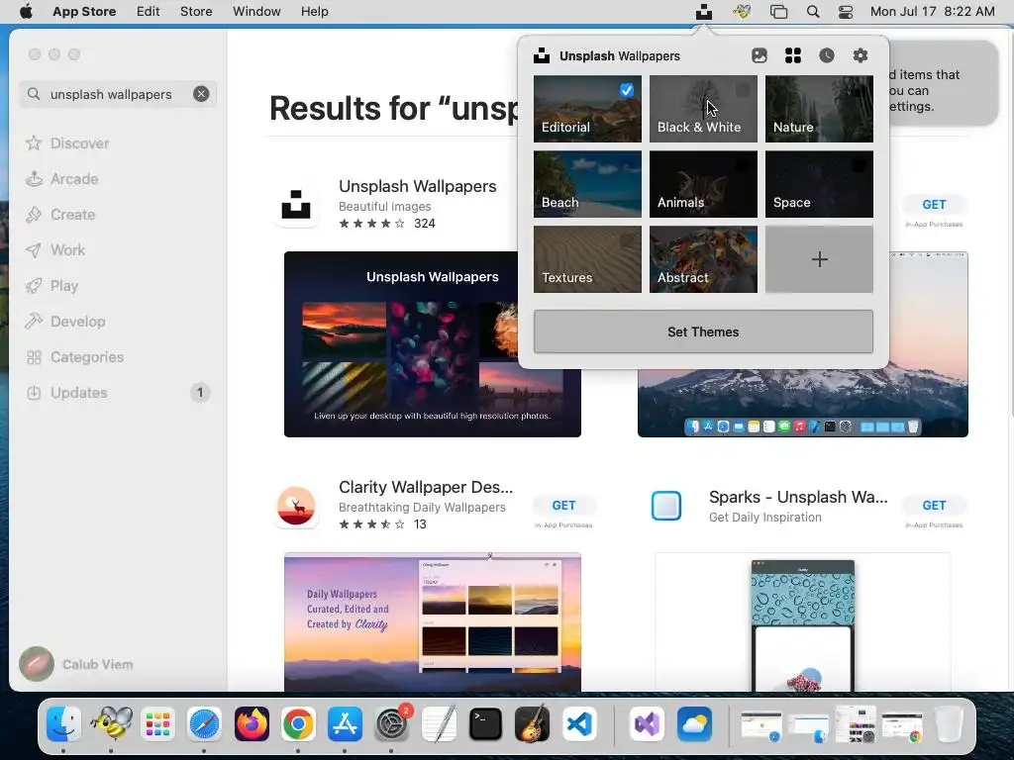1014x760 pixels.
Task: Click GET for Clarity Wallpaper Desktop
Action: click(563, 506)
